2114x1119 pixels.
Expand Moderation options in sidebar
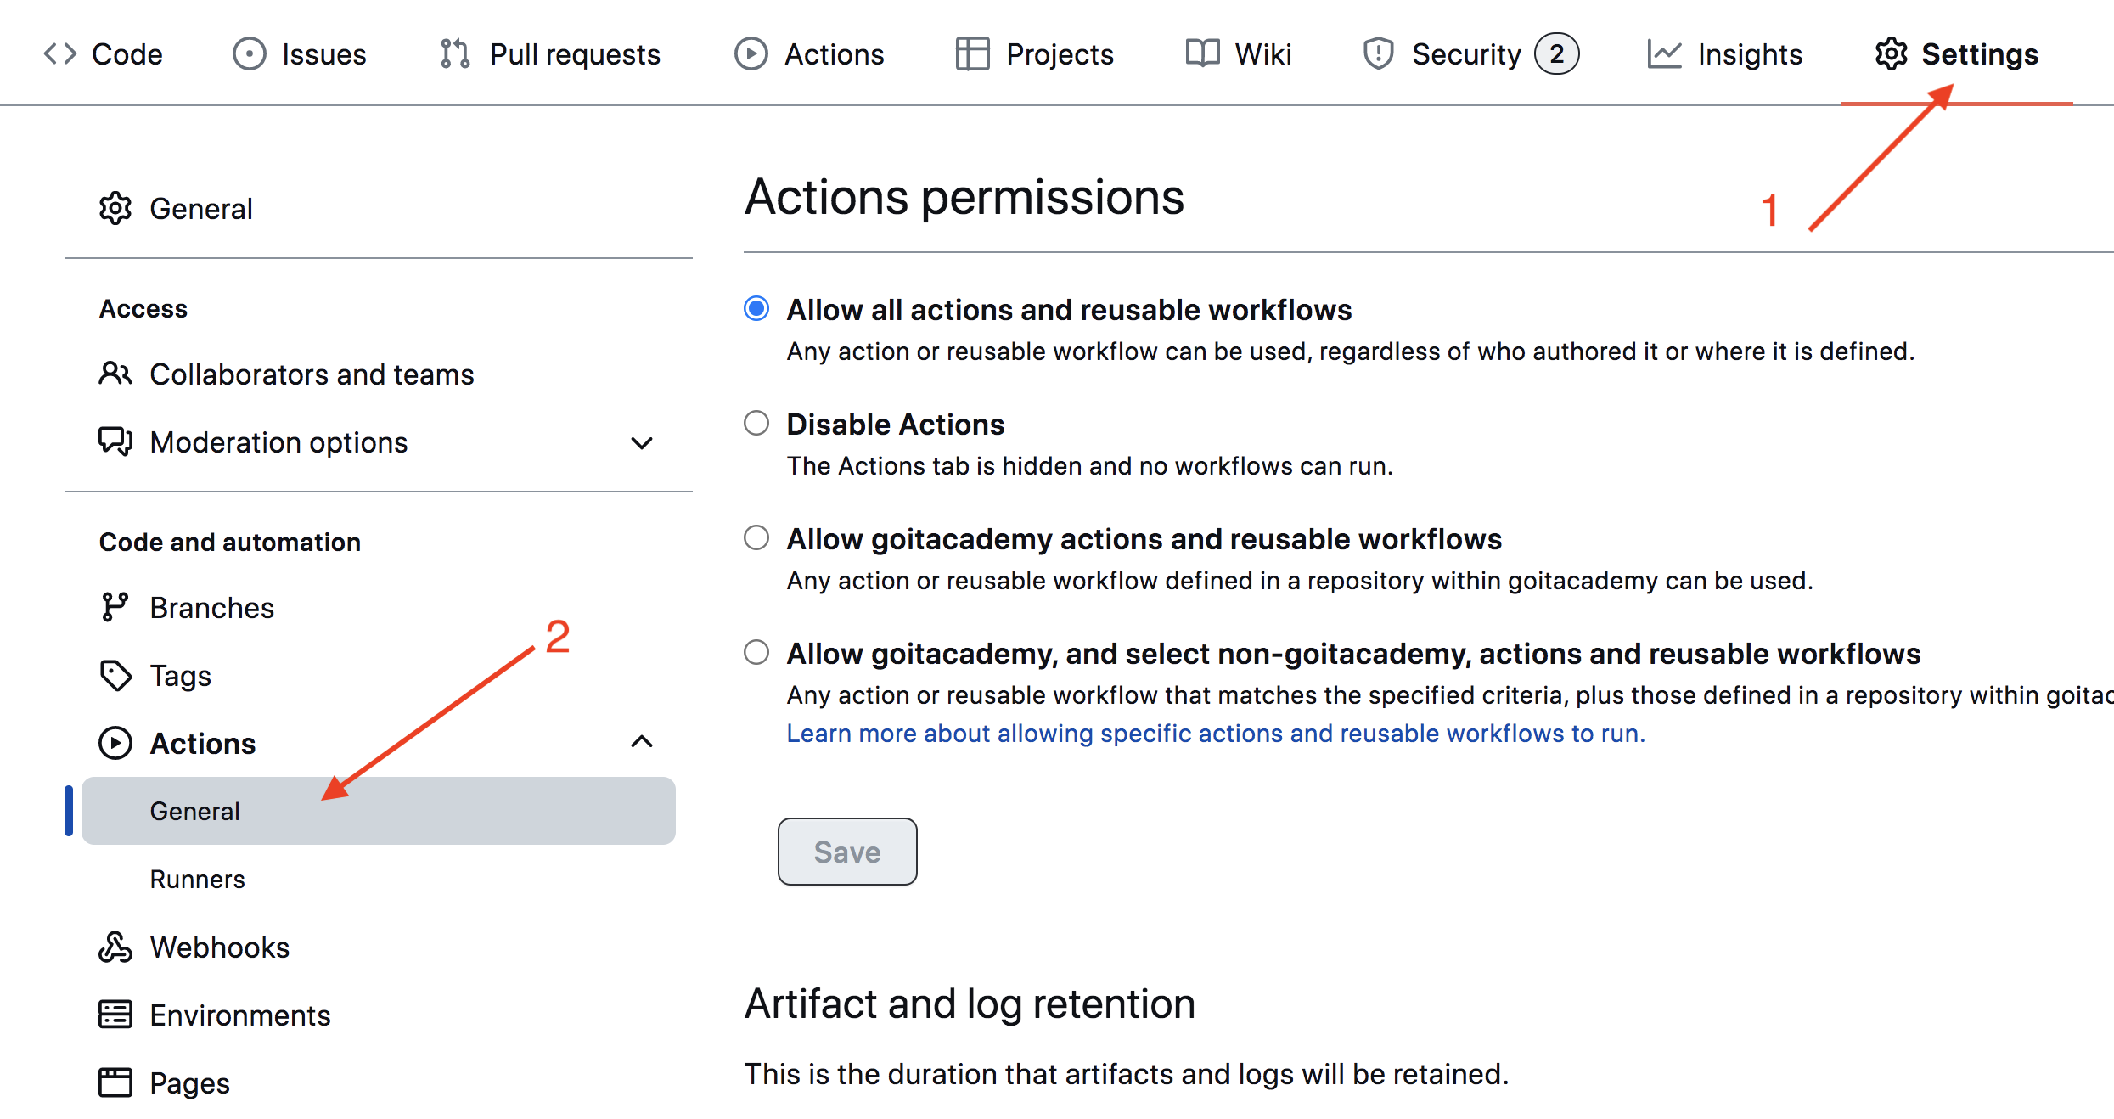(x=642, y=442)
